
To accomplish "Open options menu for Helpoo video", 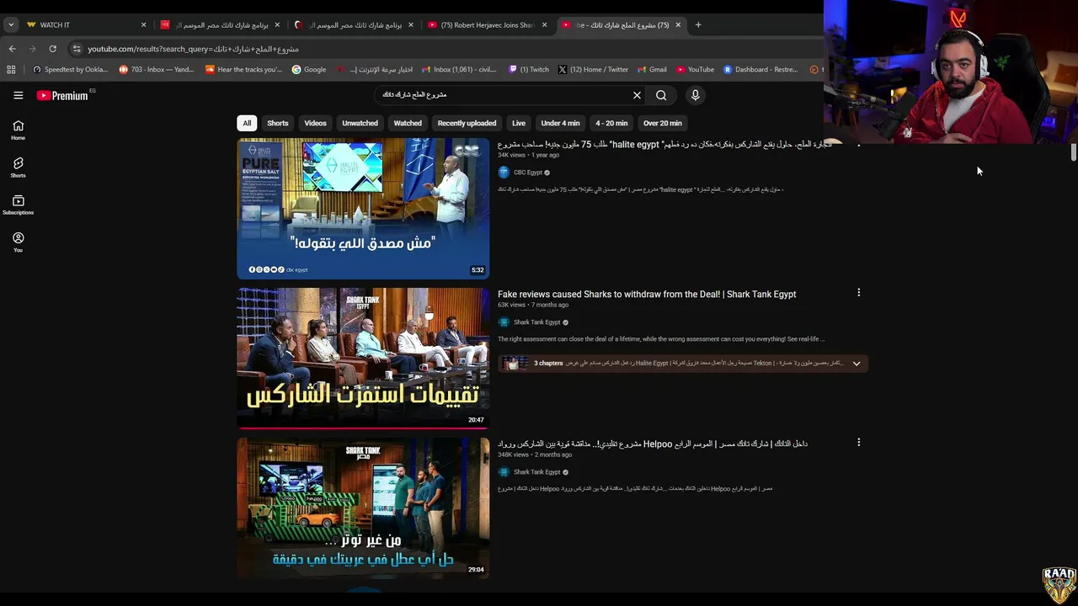I will (858, 443).
